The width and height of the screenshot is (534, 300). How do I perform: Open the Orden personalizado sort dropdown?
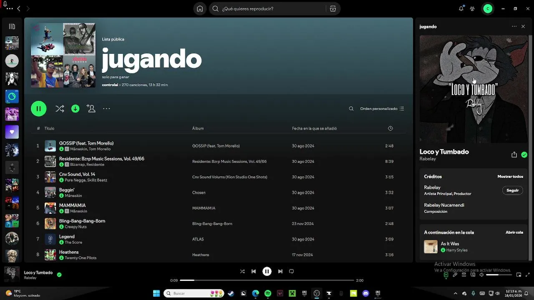pyautogui.click(x=382, y=109)
